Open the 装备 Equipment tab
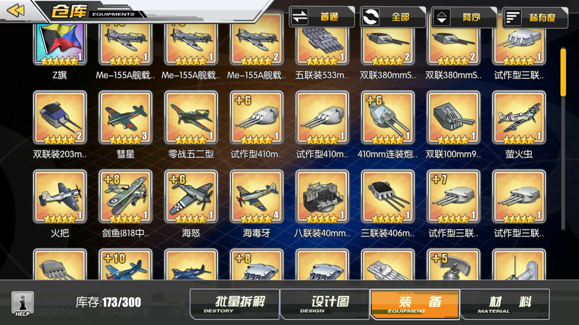The image size is (579, 325). coord(415,304)
